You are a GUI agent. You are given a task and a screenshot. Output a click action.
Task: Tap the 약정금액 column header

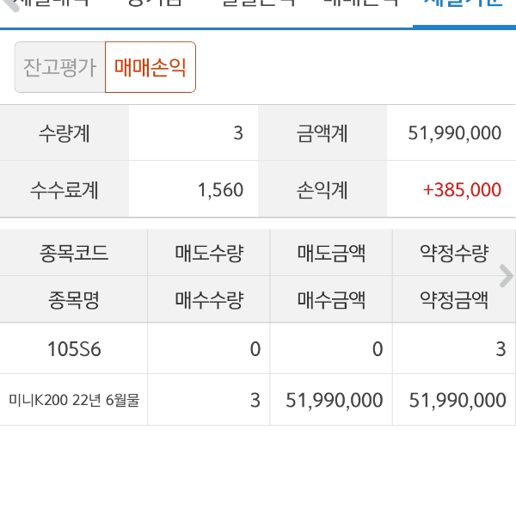(x=453, y=300)
